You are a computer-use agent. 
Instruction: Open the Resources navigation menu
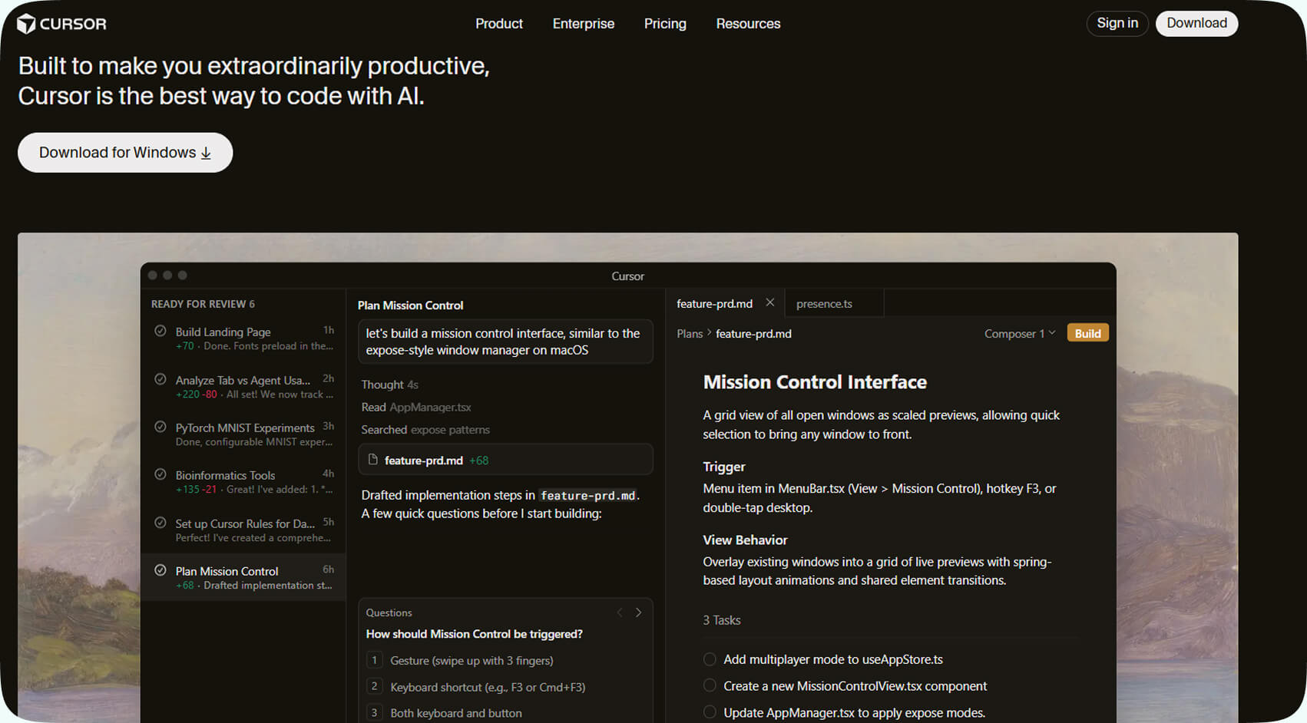[748, 24]
